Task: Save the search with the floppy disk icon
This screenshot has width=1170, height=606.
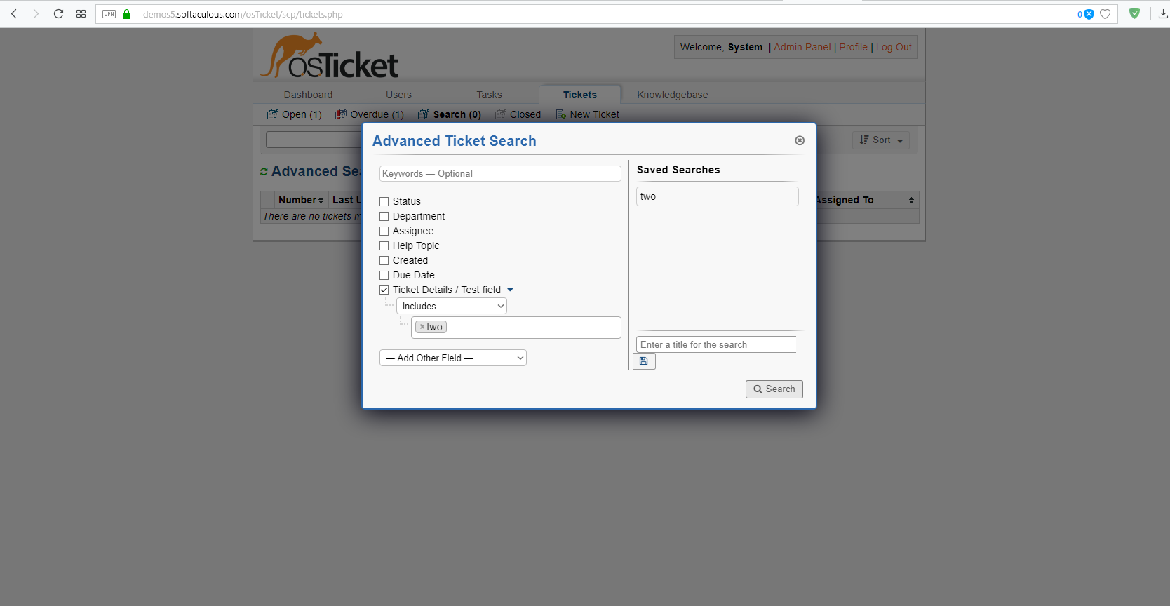Action: tap(644, 361)
